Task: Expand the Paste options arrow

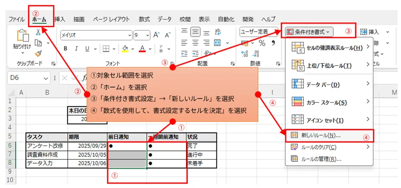Action: 22,53
